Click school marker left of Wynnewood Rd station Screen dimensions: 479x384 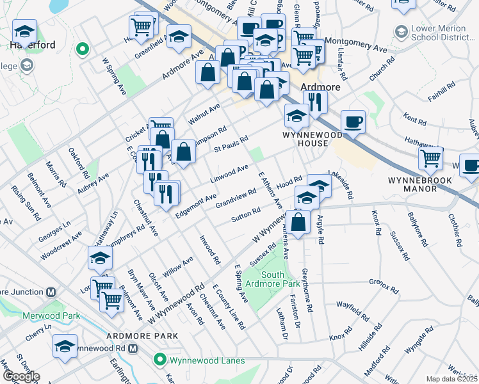64,346
